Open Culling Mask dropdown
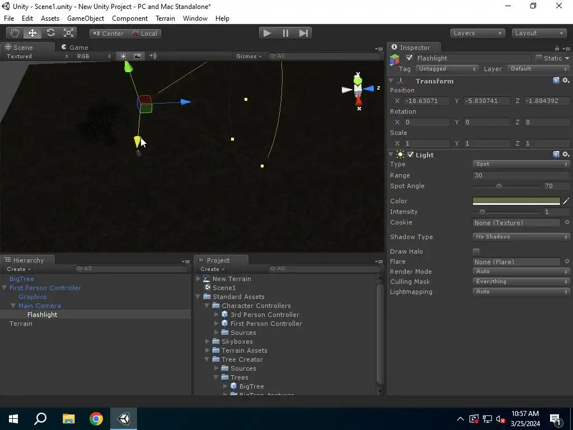 point(521,282)
